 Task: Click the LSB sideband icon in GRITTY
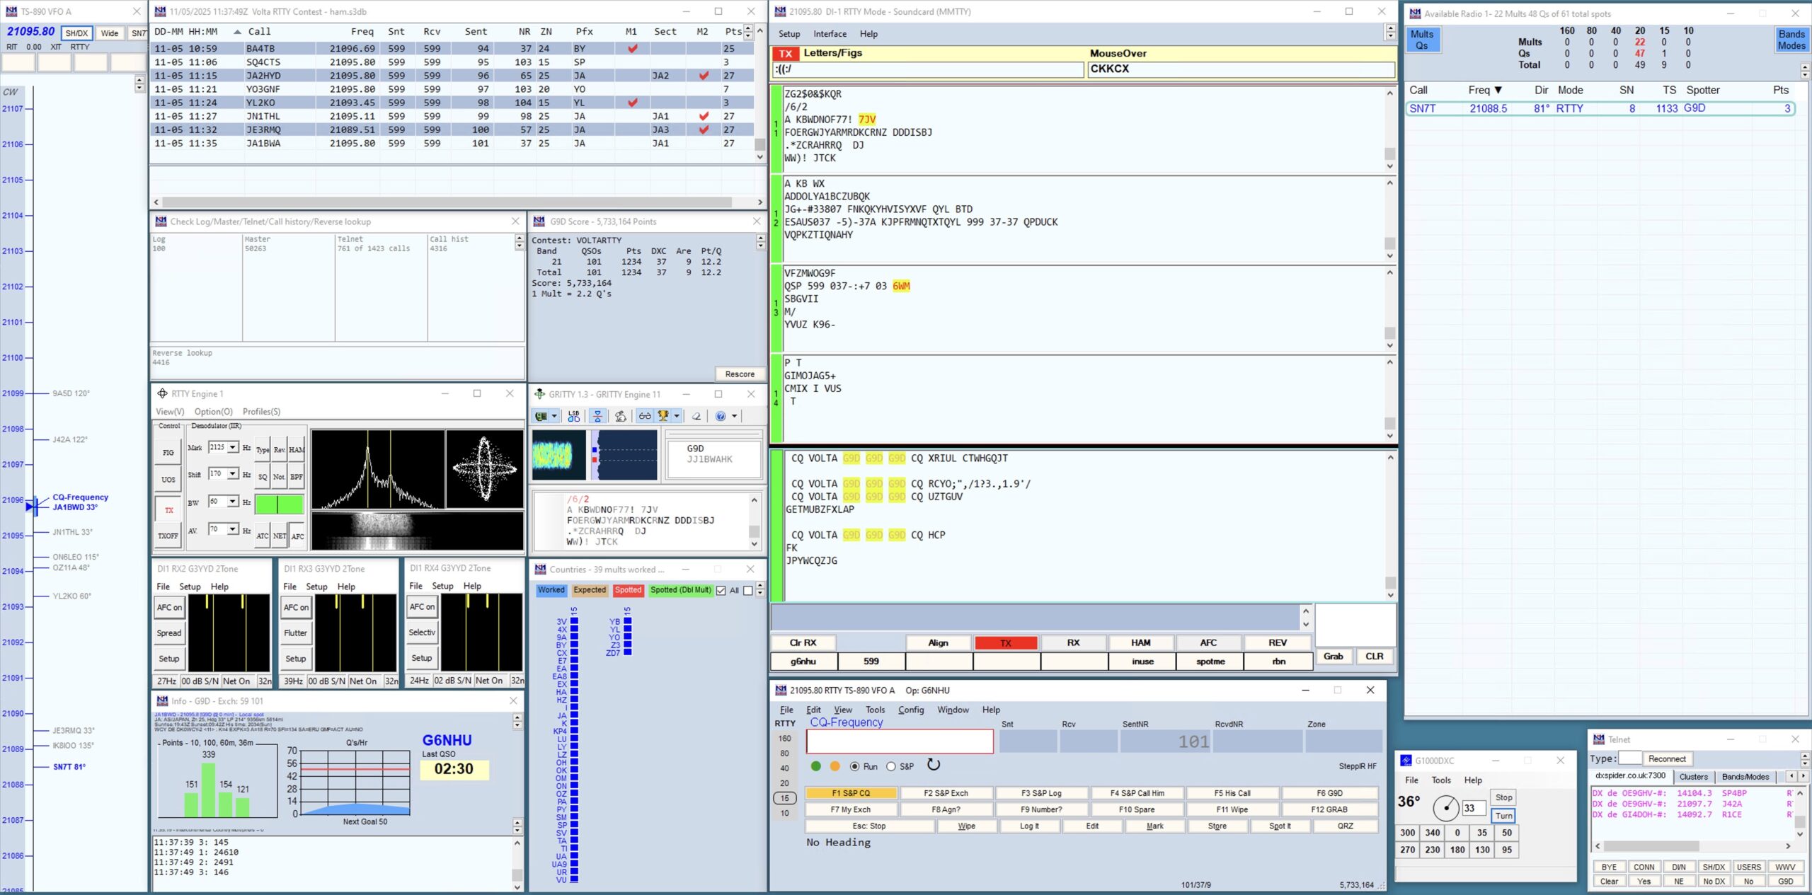tap(573, 416)
